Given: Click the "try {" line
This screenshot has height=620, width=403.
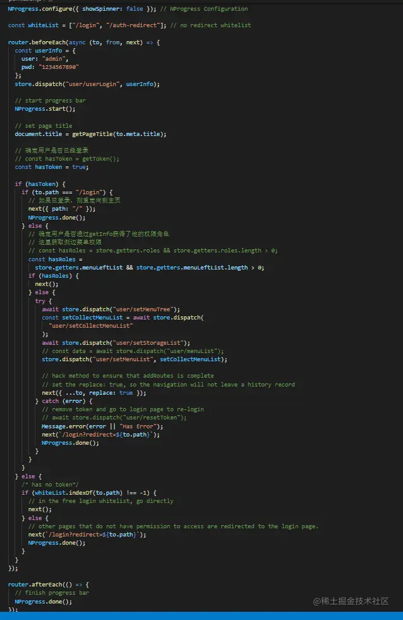Looking at the screenshot, I should (44, 301).
